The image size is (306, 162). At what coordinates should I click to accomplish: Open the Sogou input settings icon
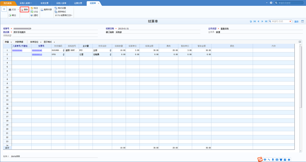click(x=289, y=160)
